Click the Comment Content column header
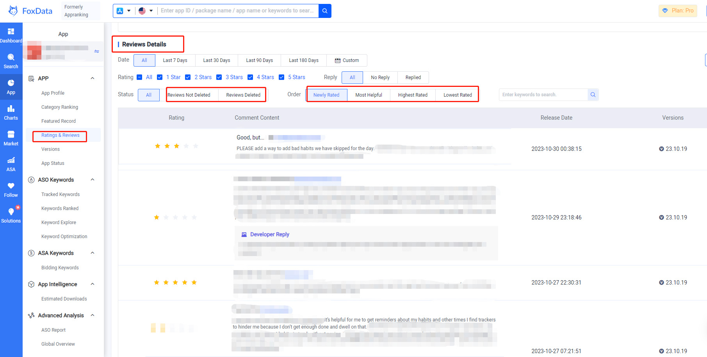707x357 pixels. (x=257, y=118)
